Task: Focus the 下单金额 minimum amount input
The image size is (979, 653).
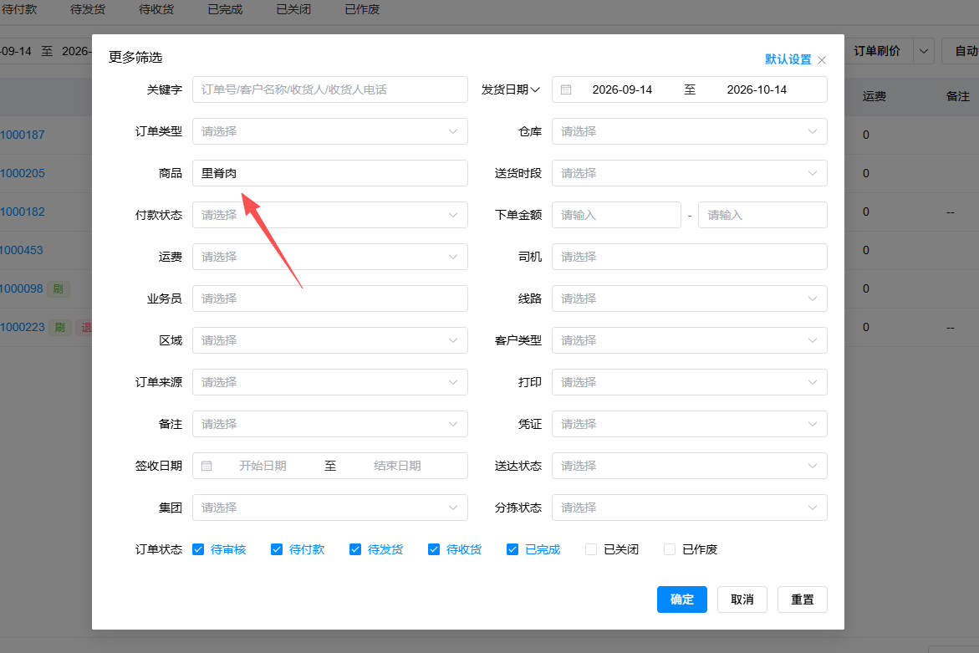Action: (616, 216)
